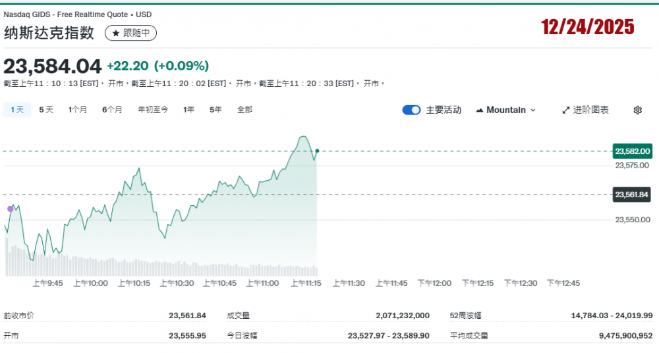Click the green current-price dot on the chart line
Image resolution: width=659 pixels, height=353 pixels.
point(317,151)
